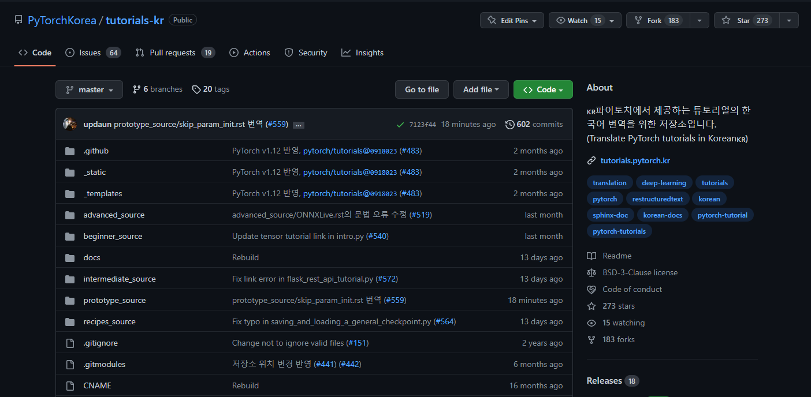Click the Readme book icon
The width and height of the screenshot is (811, 397).
click(591, 256)
